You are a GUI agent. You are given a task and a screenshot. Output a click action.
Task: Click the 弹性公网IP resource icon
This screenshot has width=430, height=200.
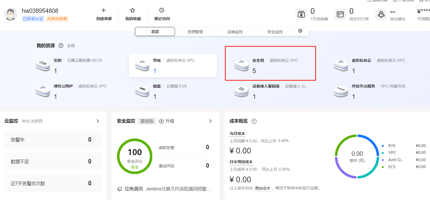pyautogui.click(x=43, y=91)
